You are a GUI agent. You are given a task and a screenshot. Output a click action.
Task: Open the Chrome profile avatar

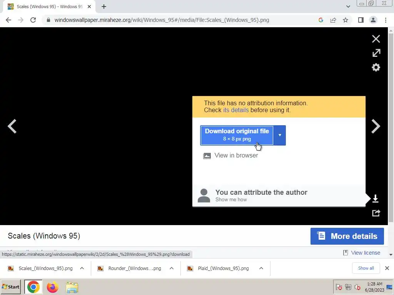[x=373, y=20]
